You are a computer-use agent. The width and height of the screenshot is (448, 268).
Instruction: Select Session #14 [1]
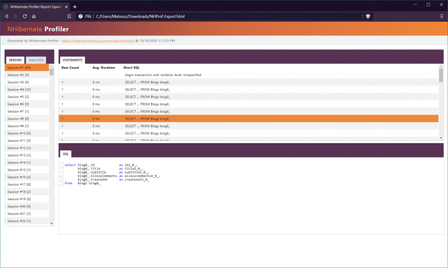(27, 162)
